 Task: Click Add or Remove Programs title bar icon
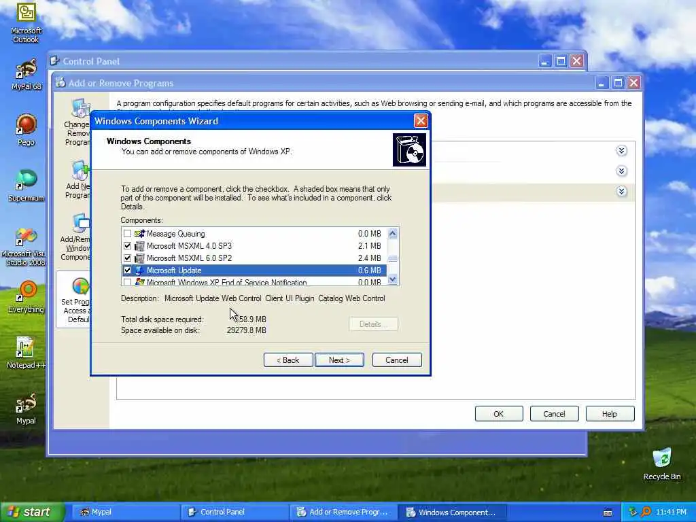click(60, 82)
